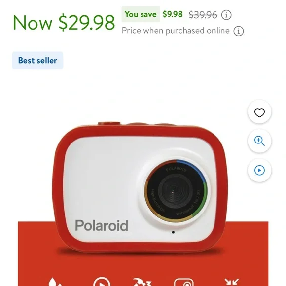Click the 'You save' green label
286x286 pixels.
141,14
